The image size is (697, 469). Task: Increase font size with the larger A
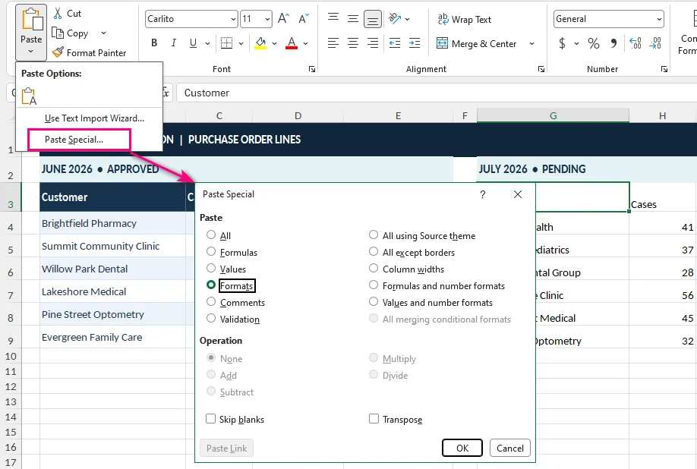coord(284,19)
